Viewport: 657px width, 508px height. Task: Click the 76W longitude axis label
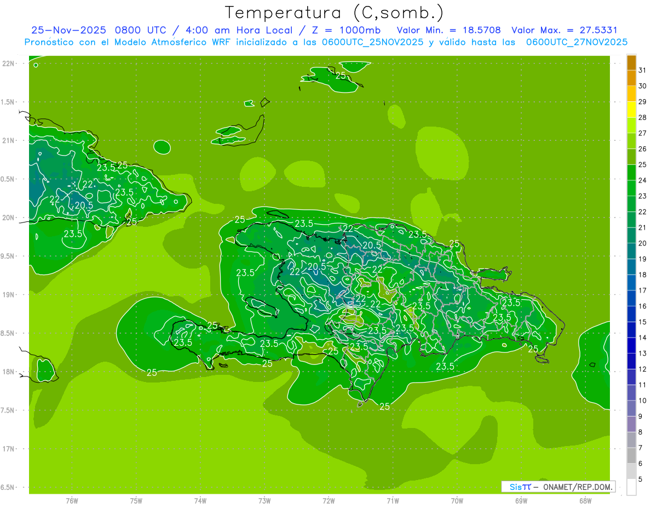(72, 501)
